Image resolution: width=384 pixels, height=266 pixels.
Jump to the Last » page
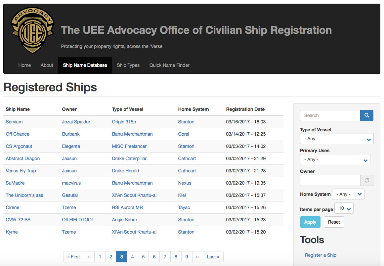(x=213, y=257)
